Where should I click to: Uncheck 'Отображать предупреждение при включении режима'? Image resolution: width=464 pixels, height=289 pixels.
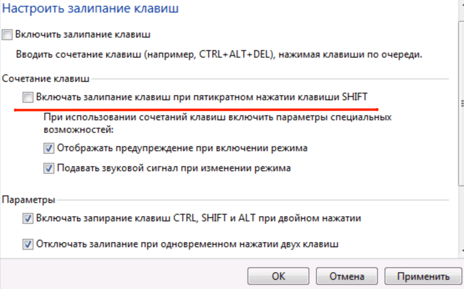click(49, 148)
